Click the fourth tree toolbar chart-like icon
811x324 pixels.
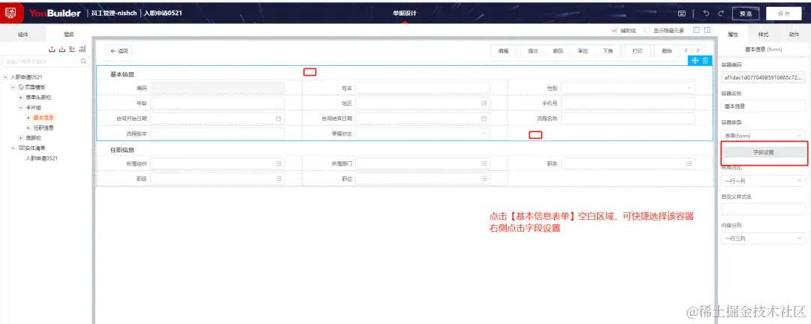click(83, 49)
